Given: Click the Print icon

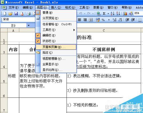Looking at the screenshot, I should (x=29, y=14).
